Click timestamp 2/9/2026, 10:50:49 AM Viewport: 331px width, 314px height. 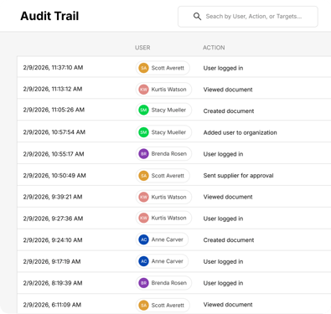54,176
